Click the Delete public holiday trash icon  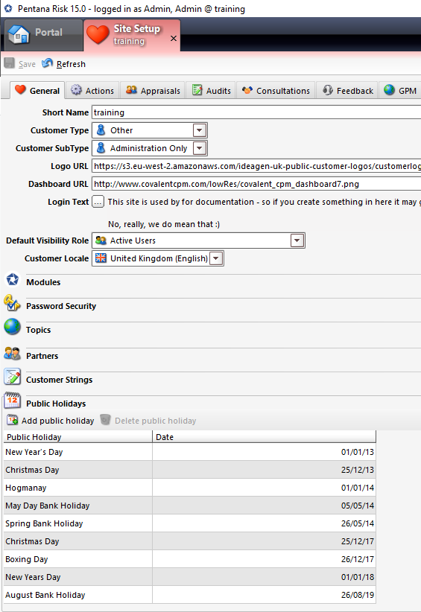[x=106, y=420]
